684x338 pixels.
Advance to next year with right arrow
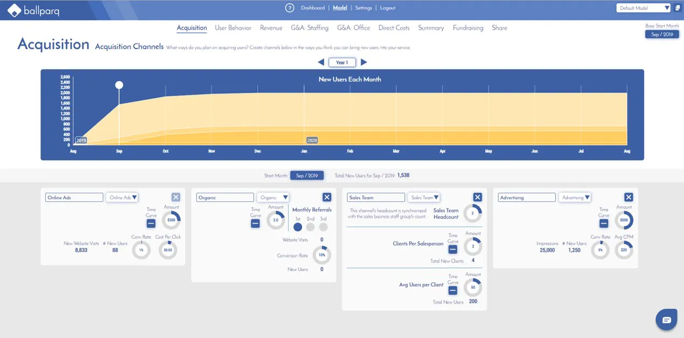click(x=364, y=62)
